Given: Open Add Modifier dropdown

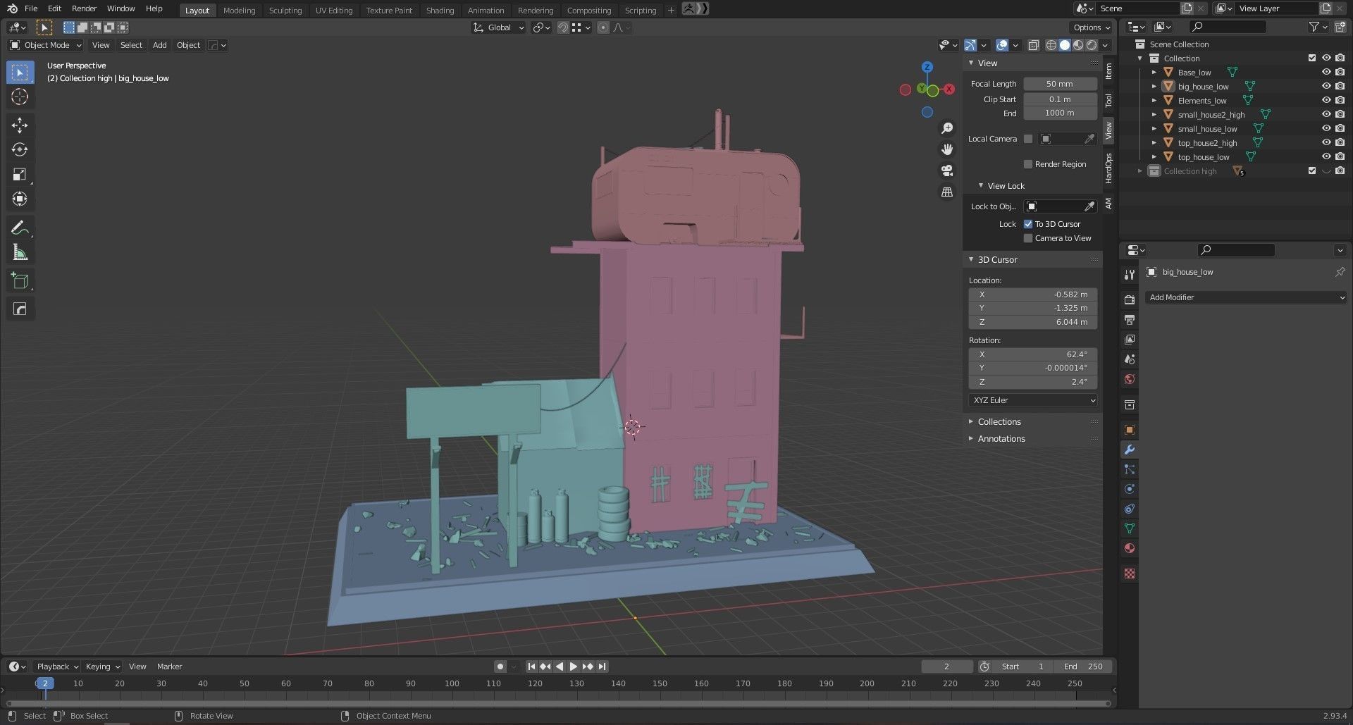Looking at the screenshot, I should 1245,297.
